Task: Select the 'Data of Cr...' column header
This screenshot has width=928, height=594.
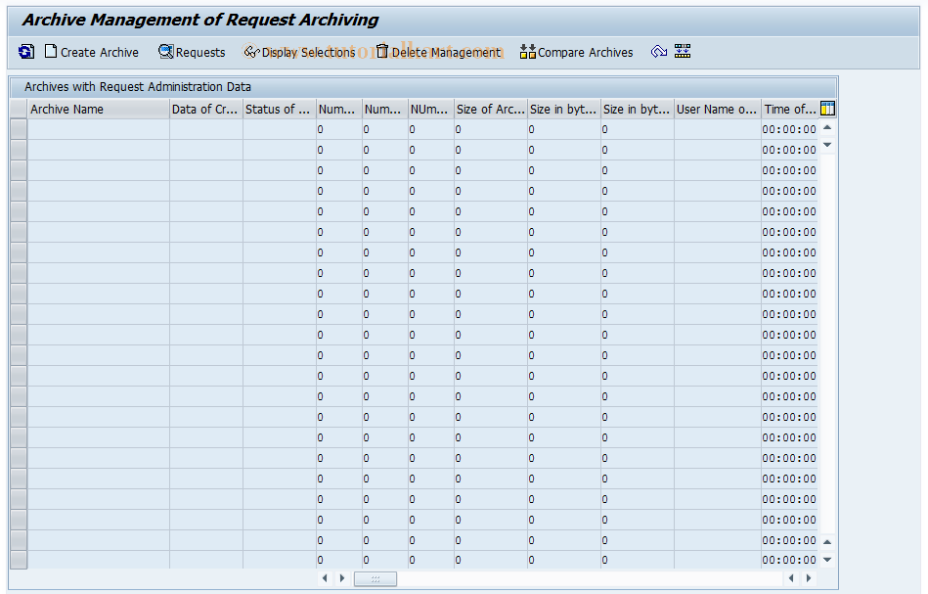Action: pos(206,109)
